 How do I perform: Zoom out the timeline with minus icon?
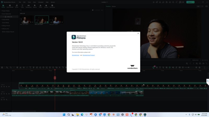(183, 68)
